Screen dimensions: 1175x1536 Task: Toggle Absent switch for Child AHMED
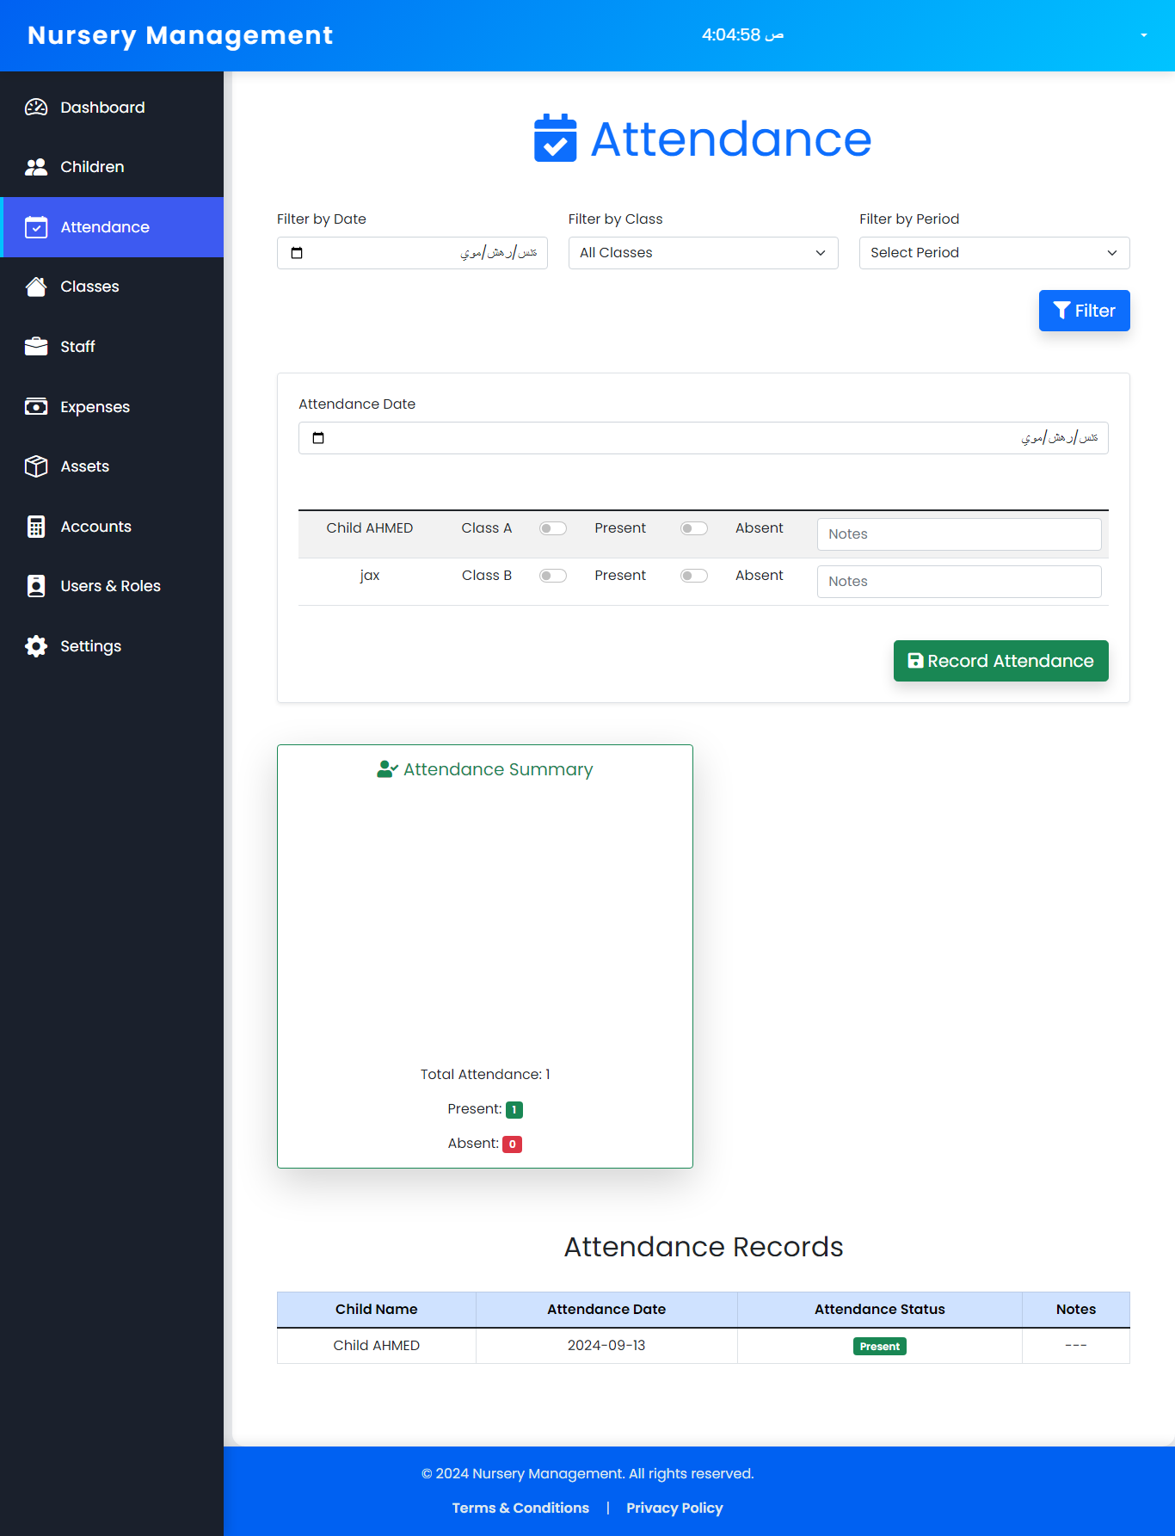point(694,528)
